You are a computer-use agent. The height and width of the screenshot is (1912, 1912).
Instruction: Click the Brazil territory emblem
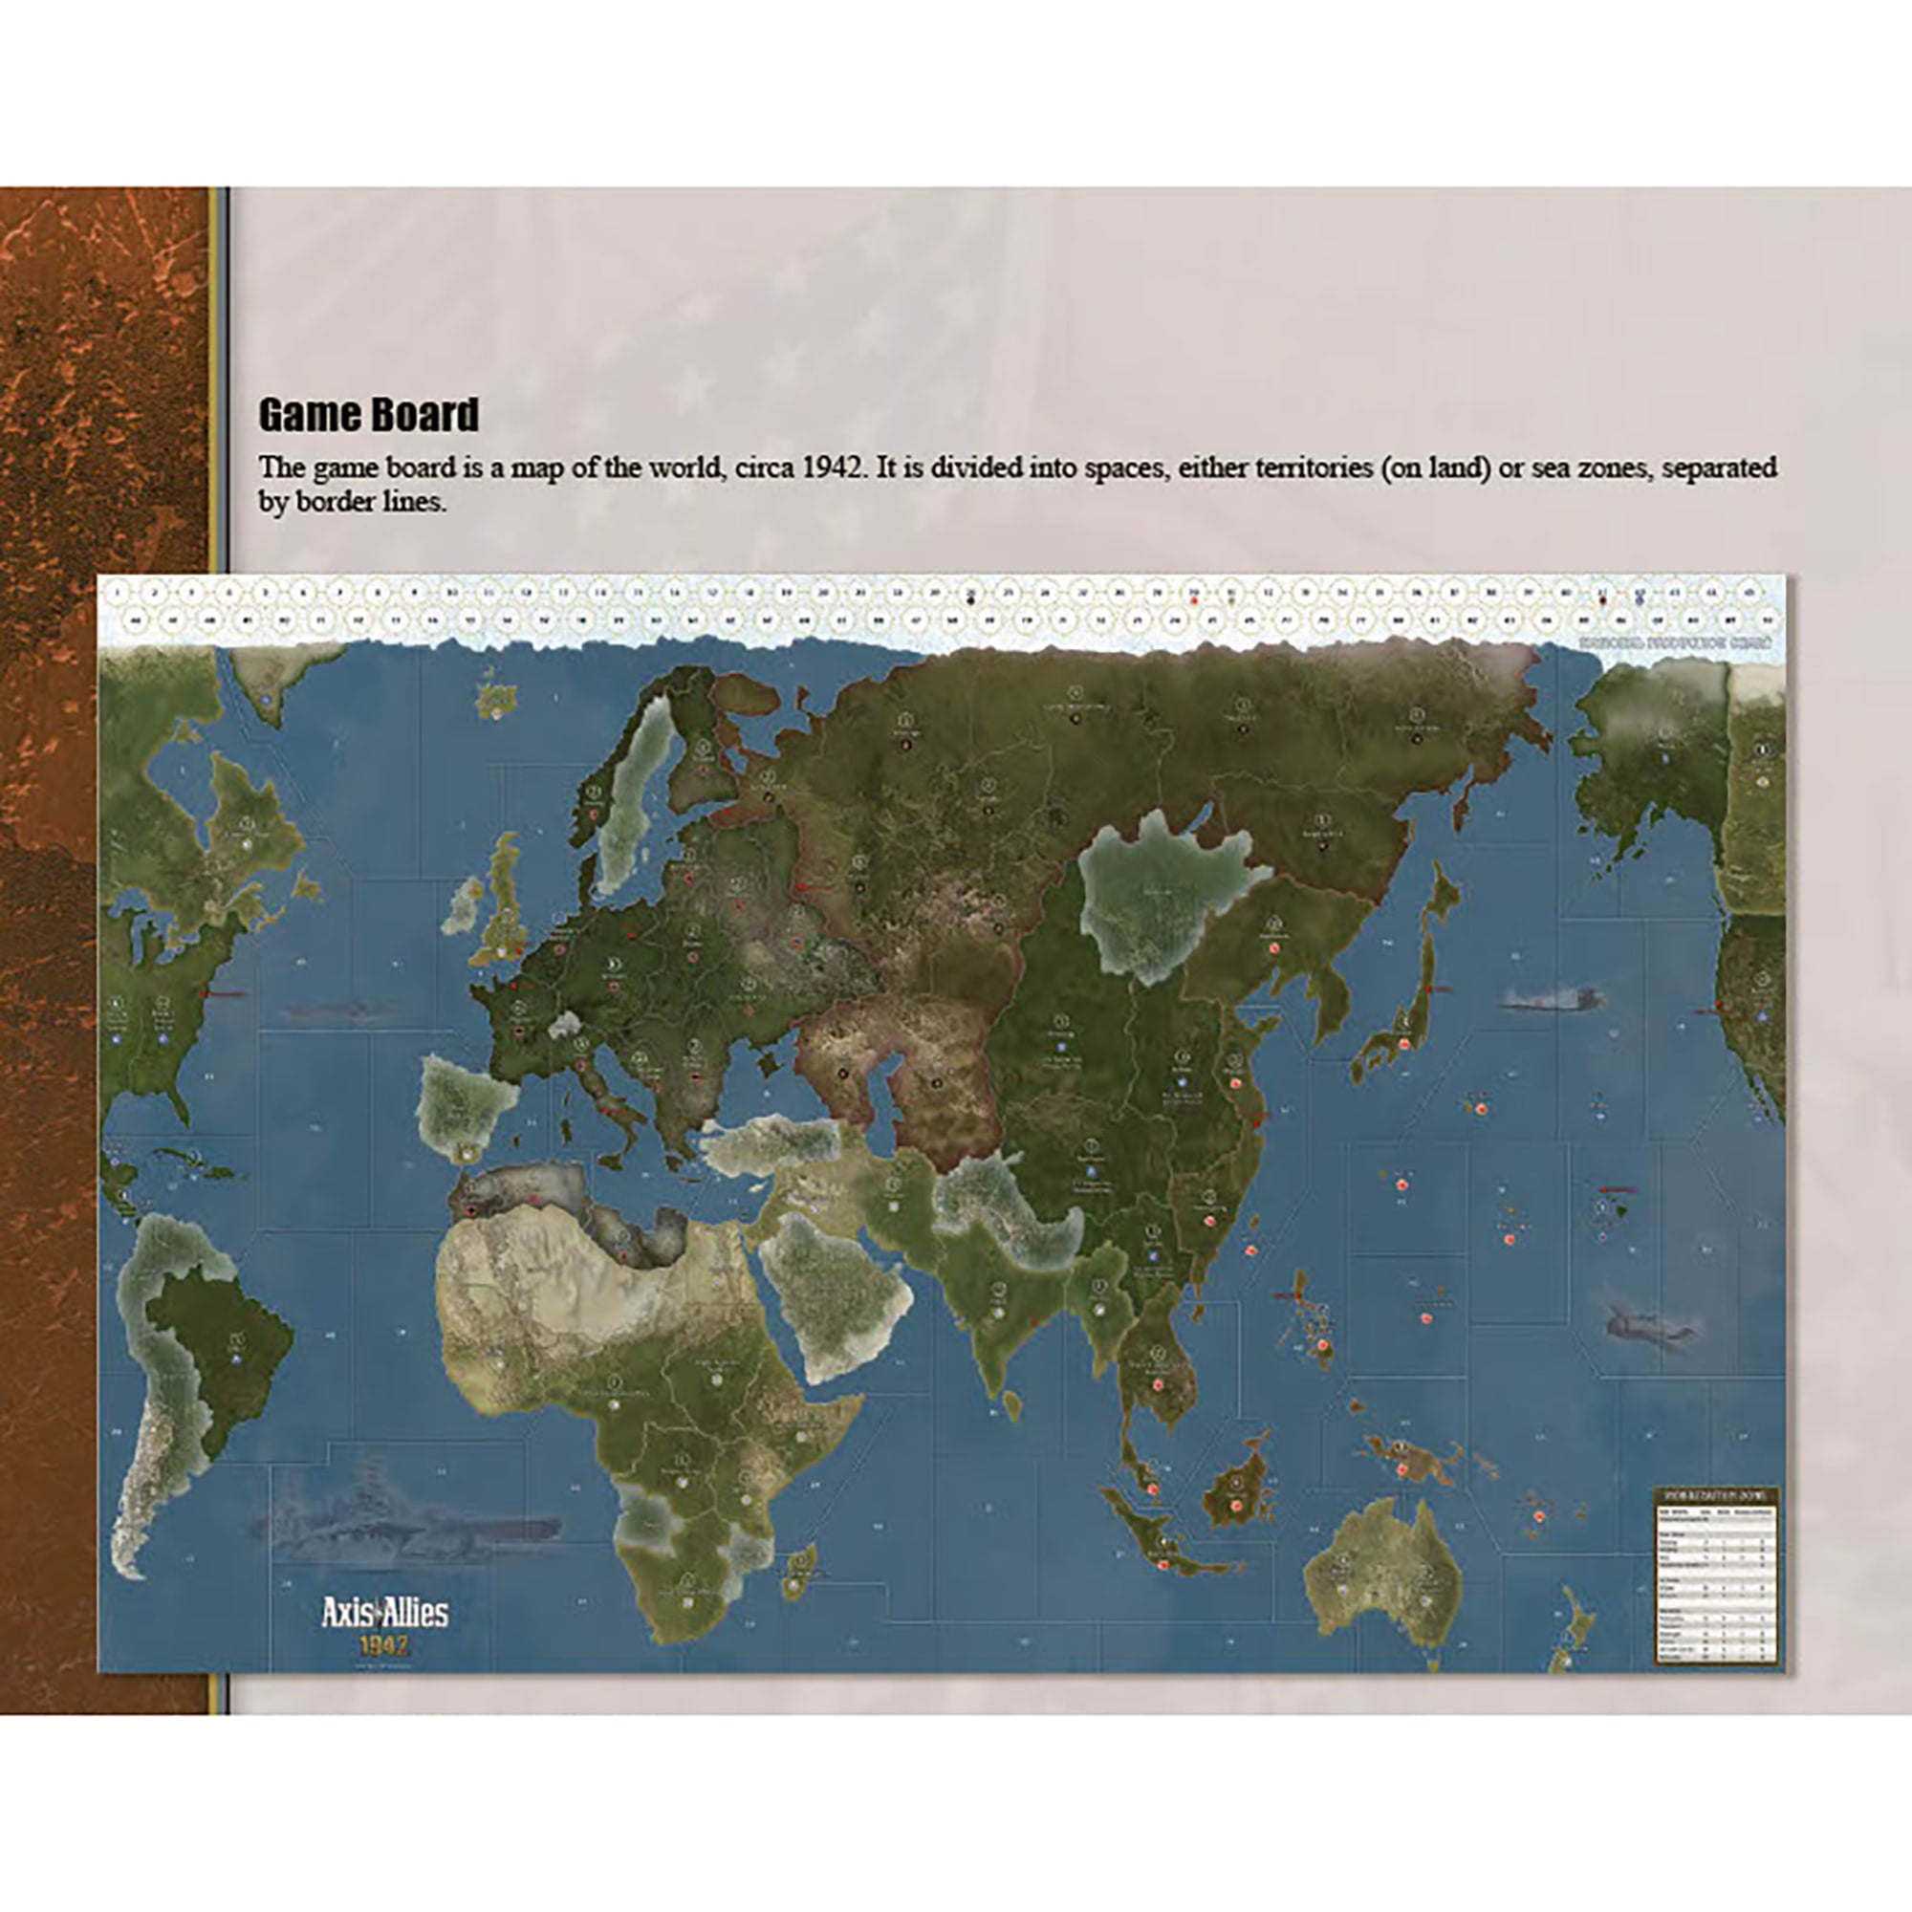coord(235,1359)
